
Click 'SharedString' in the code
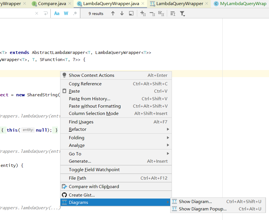click(43, 95)
